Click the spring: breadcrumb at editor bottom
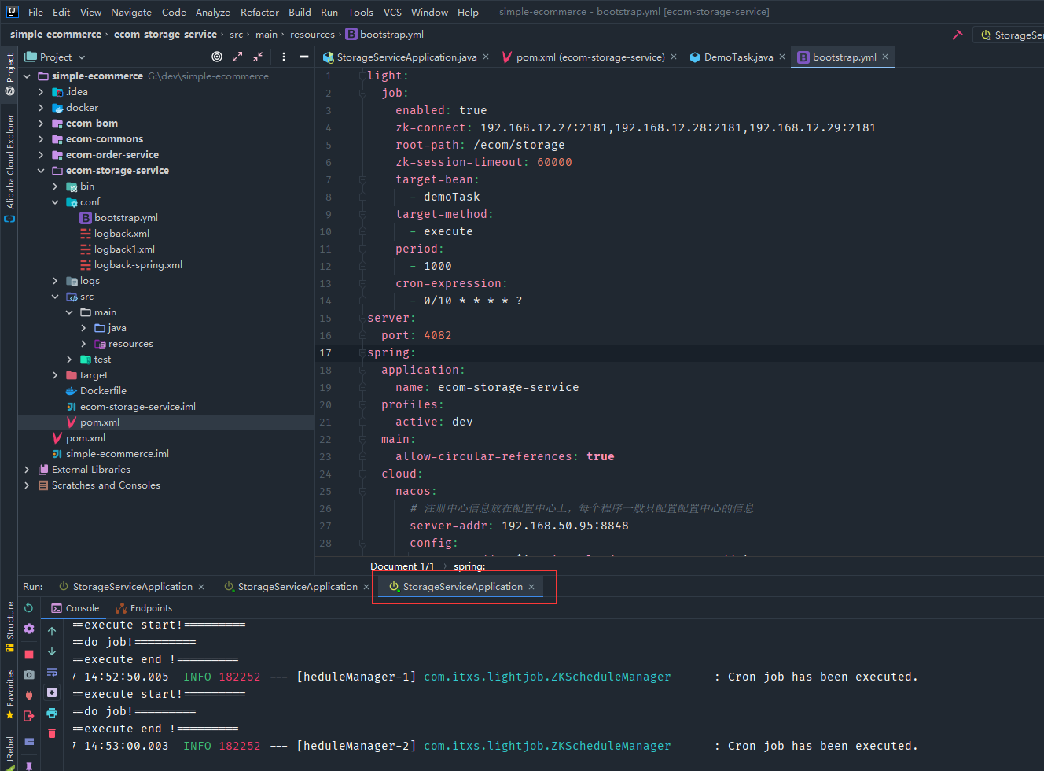The width and height of the screenshot is (1044, 771). pyautogui.click(x=469, y=566)
